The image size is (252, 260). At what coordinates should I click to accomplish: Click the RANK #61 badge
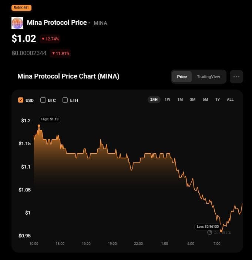click(x=21, y=7)
